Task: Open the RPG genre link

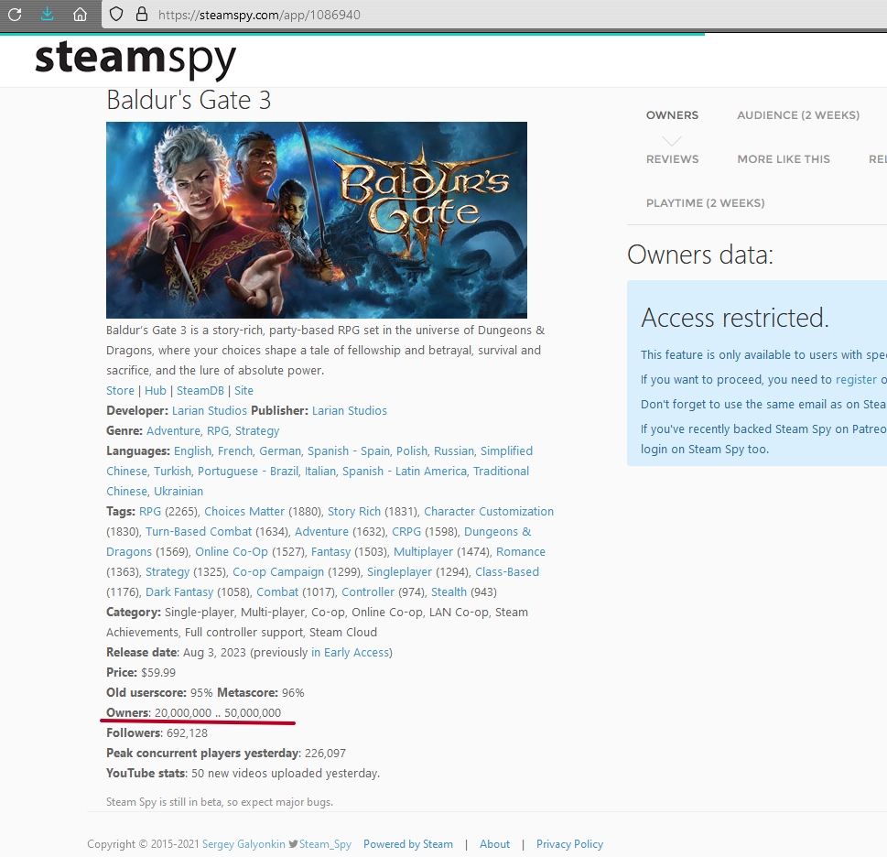Action: pos(218,431)
